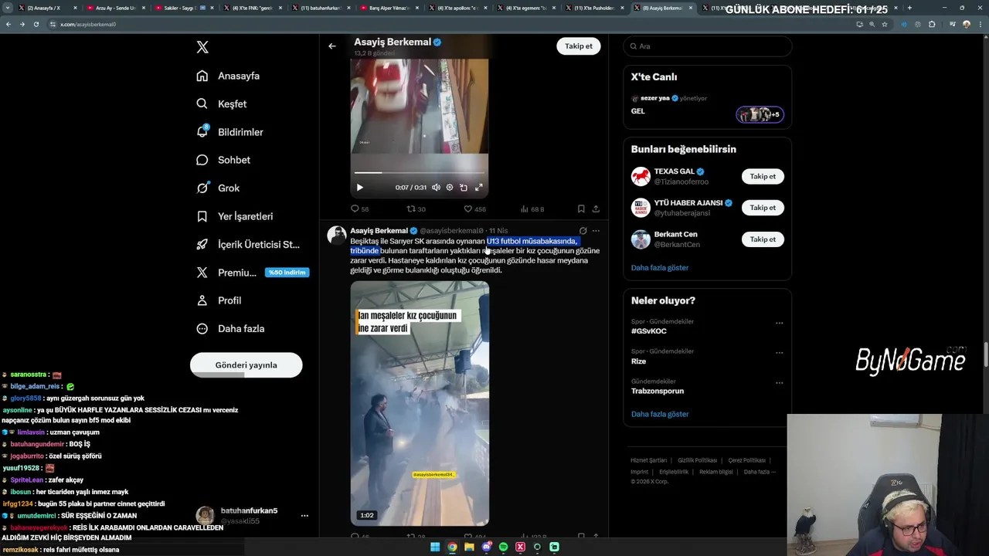Expand footer Daha fazla options
The image size is (989, 556).
759,472
